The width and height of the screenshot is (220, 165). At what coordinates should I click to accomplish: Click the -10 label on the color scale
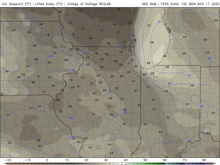tap(28, 160)
